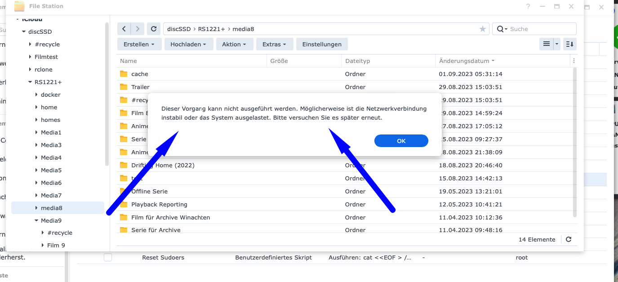Select the Trailer folder row

(x=344, y=87)
